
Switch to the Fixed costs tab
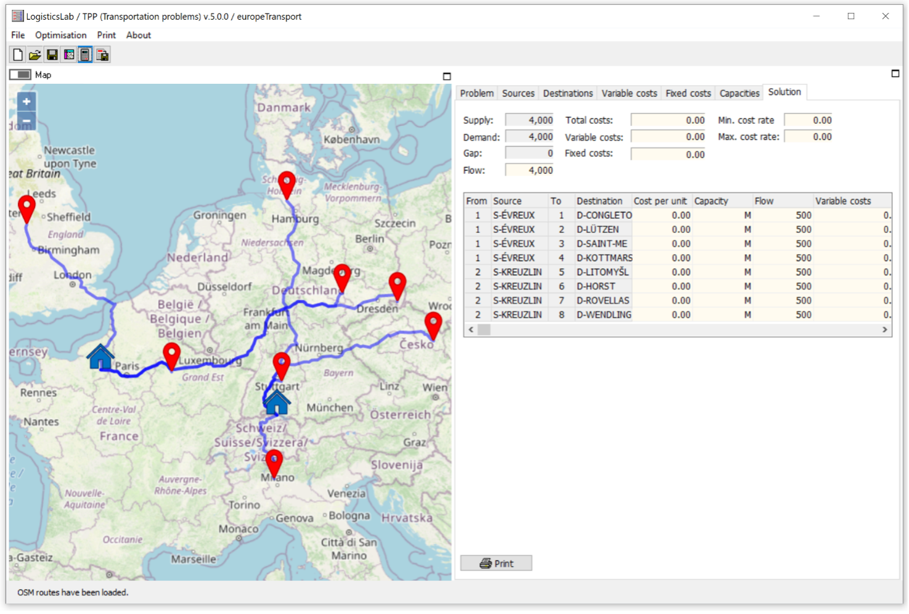click(688, 93)
